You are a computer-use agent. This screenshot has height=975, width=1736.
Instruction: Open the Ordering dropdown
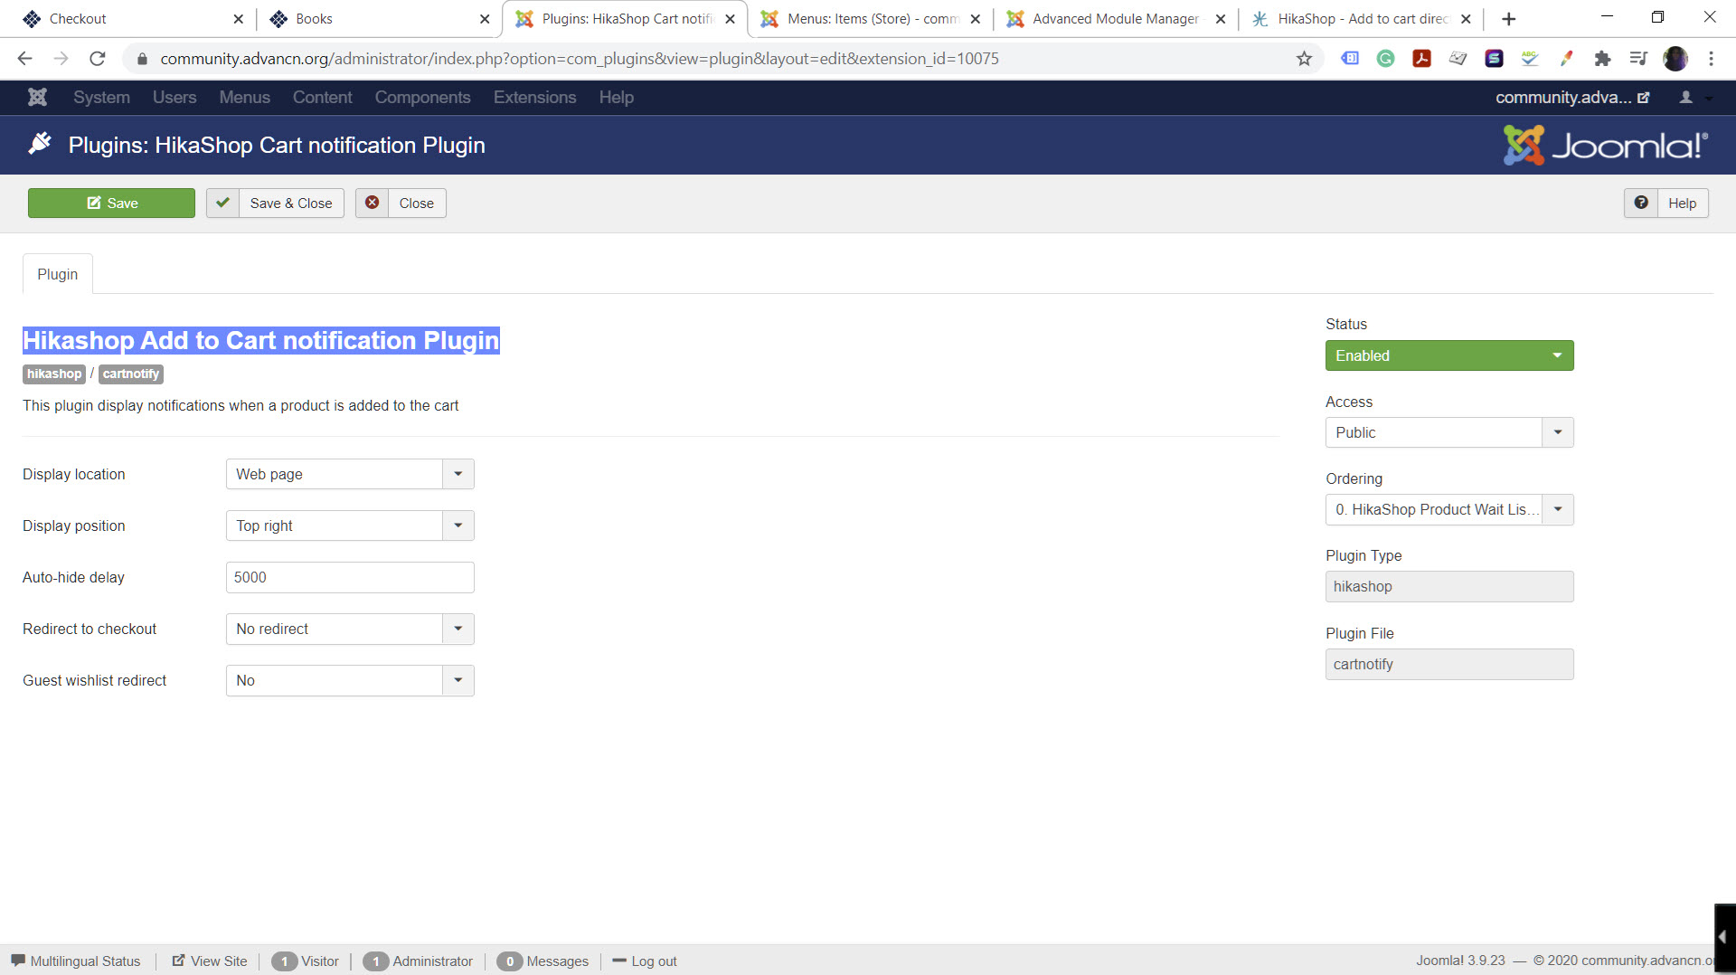(1449, 509)
